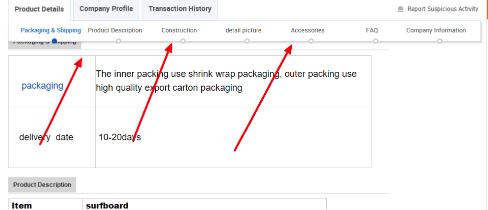Jump to the FAQ section
The height and width of the screenshot is (210, 488).
click(x=372, y=30)
